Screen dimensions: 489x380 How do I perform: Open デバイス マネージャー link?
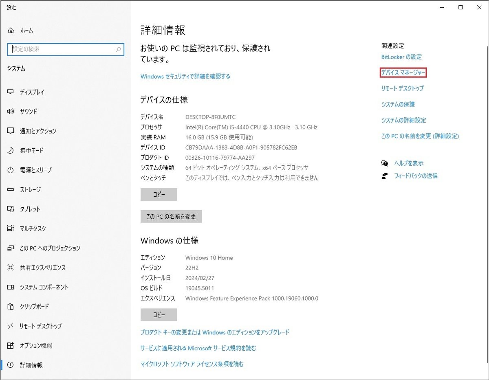403,73
